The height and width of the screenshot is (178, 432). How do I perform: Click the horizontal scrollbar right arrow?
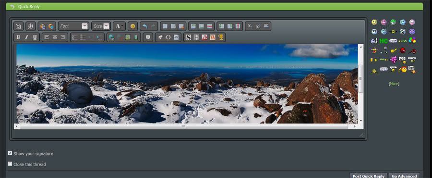tap(355, 126)
